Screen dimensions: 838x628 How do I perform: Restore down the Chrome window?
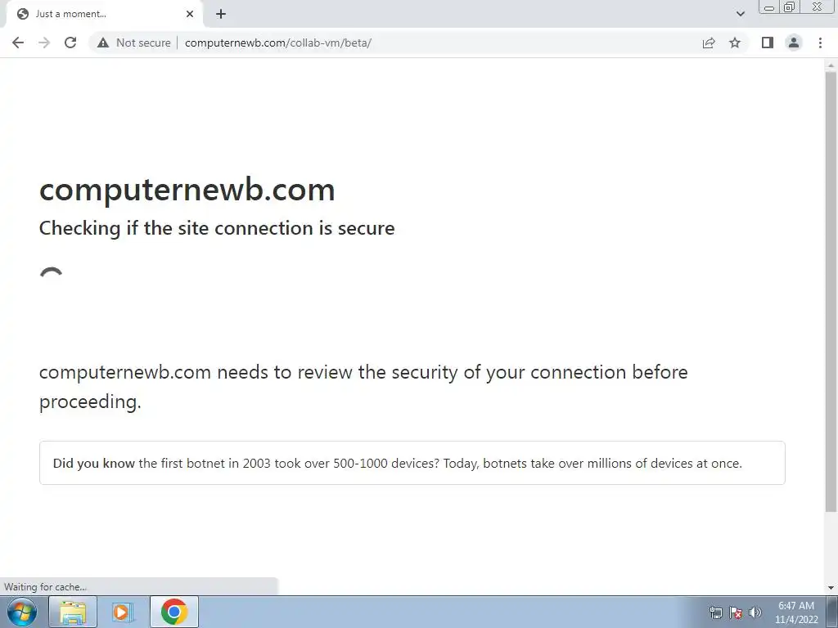coord(790,7)
